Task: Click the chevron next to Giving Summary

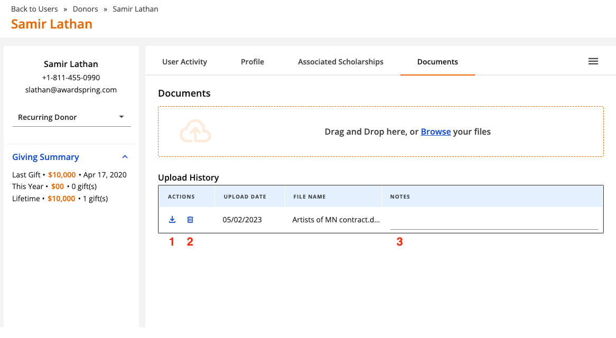Action: pyautogui.click(x=125, y=156)
